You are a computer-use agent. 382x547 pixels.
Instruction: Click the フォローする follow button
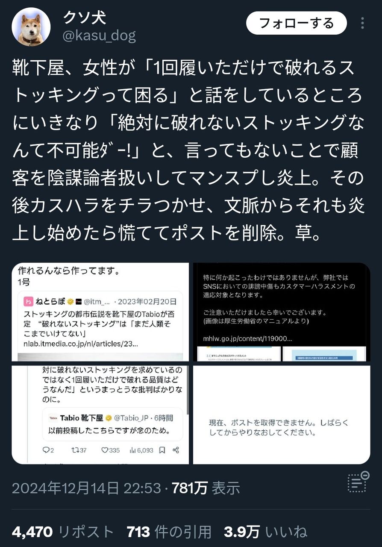(297, 23)
